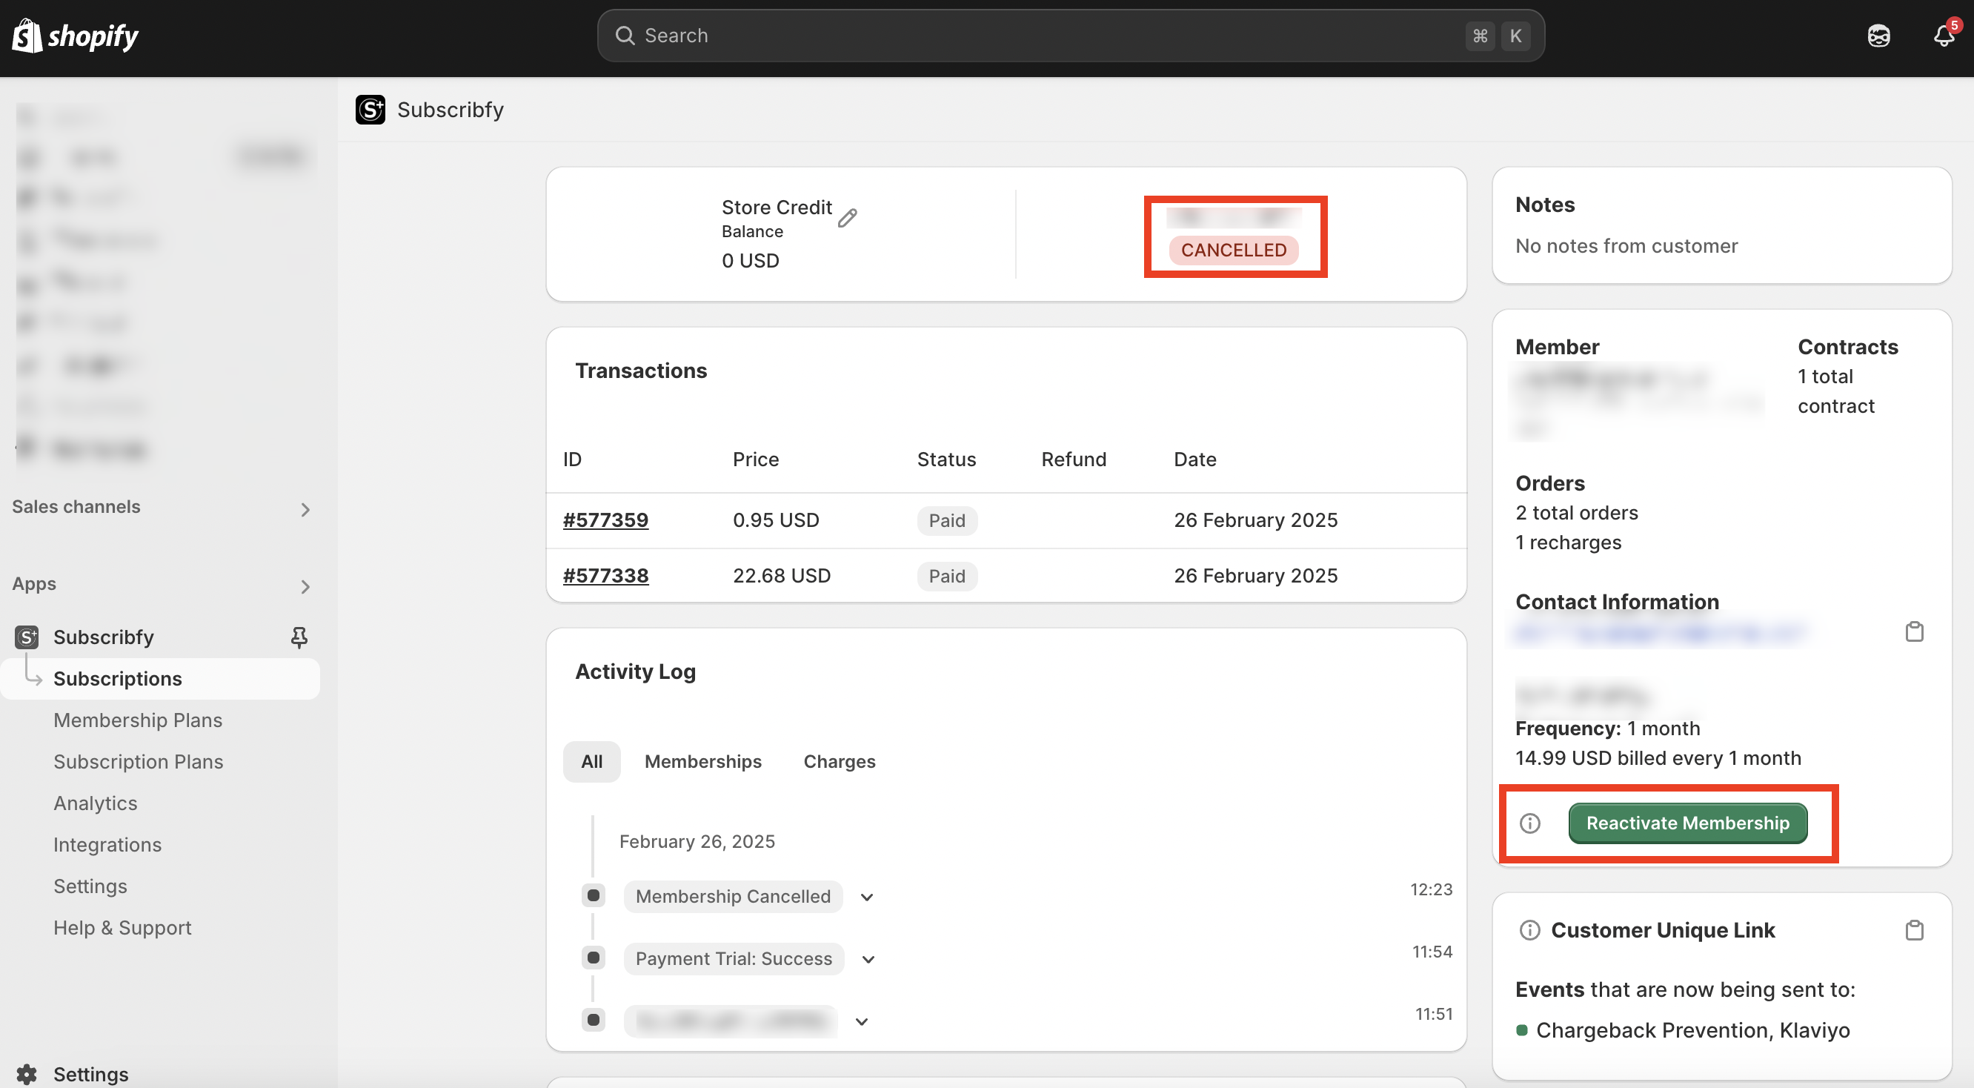1974x1088 pixels.
Task: Click the account avatar icon in the top bar
Action: coord(1878,36)
